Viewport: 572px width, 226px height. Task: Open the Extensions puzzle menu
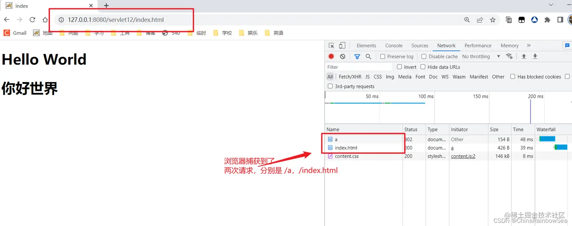547,20
